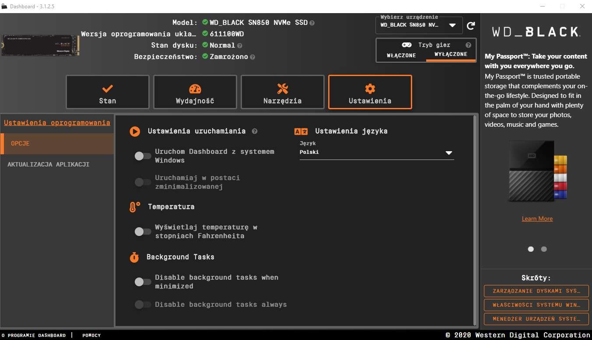Image resolution: width=592 pixels, height=340 pixels.
Task: Enable Uruchom Dashboard z systemem Windows
Action: 143,156
